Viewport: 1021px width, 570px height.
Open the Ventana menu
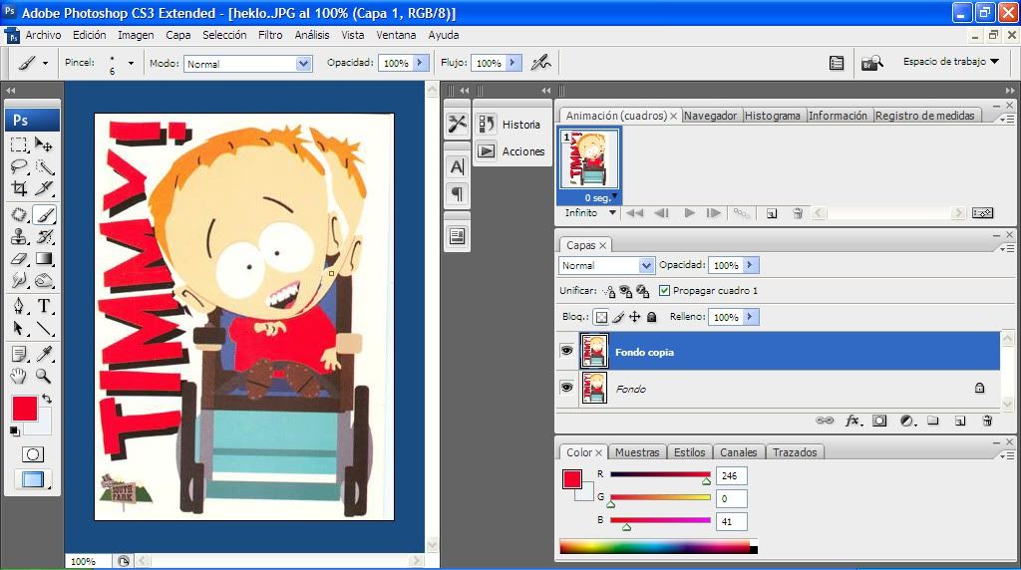(x=396, y=35)
